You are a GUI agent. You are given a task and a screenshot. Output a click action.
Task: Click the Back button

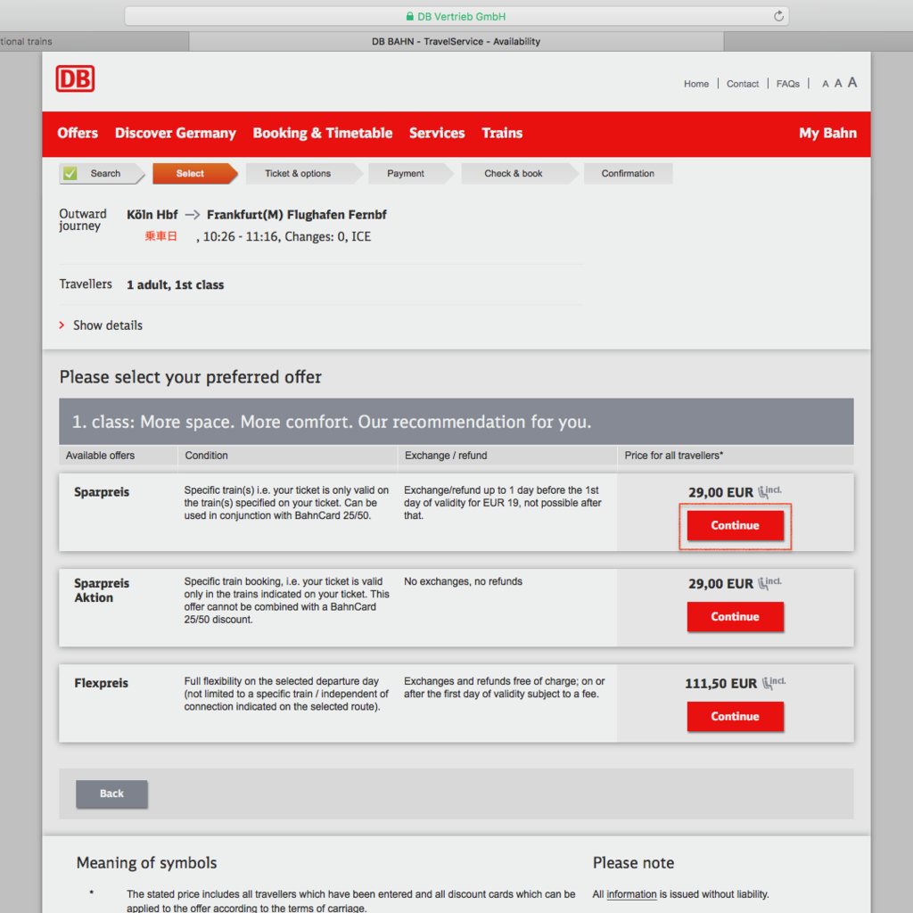[111, 794]
